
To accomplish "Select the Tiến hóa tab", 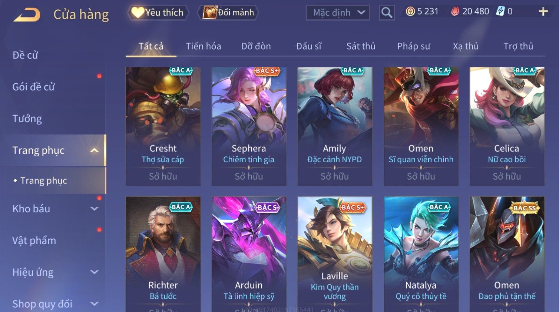I will point(203,46).
